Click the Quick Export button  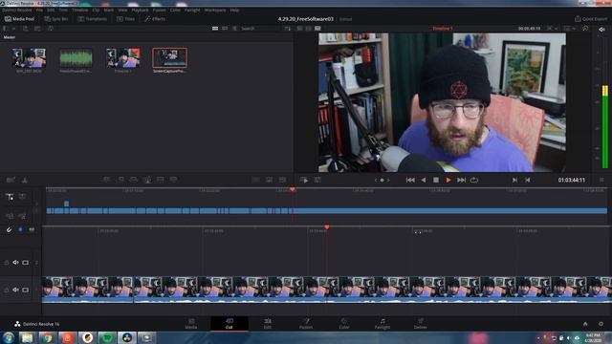pyautogui.click(x=591, y=19)
